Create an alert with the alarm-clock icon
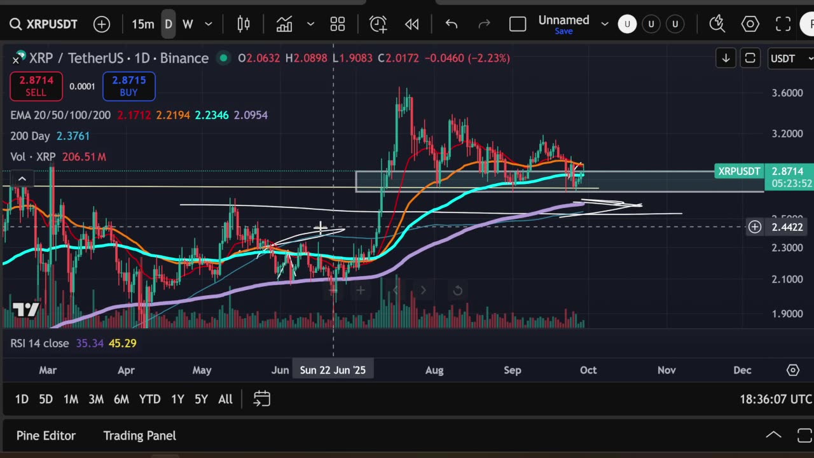814x458 pixels. [x=378, y=24]
